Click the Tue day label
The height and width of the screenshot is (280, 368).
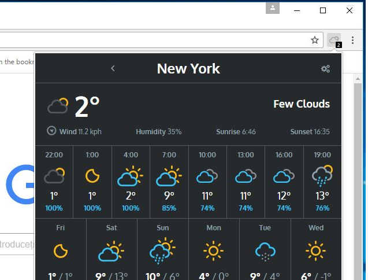coord(265,227)
